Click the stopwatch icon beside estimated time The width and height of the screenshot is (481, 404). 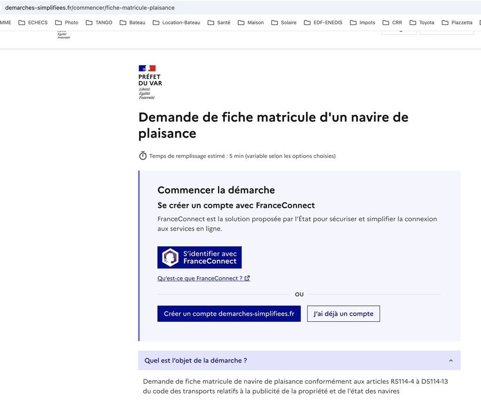click(x=143, y=155)
